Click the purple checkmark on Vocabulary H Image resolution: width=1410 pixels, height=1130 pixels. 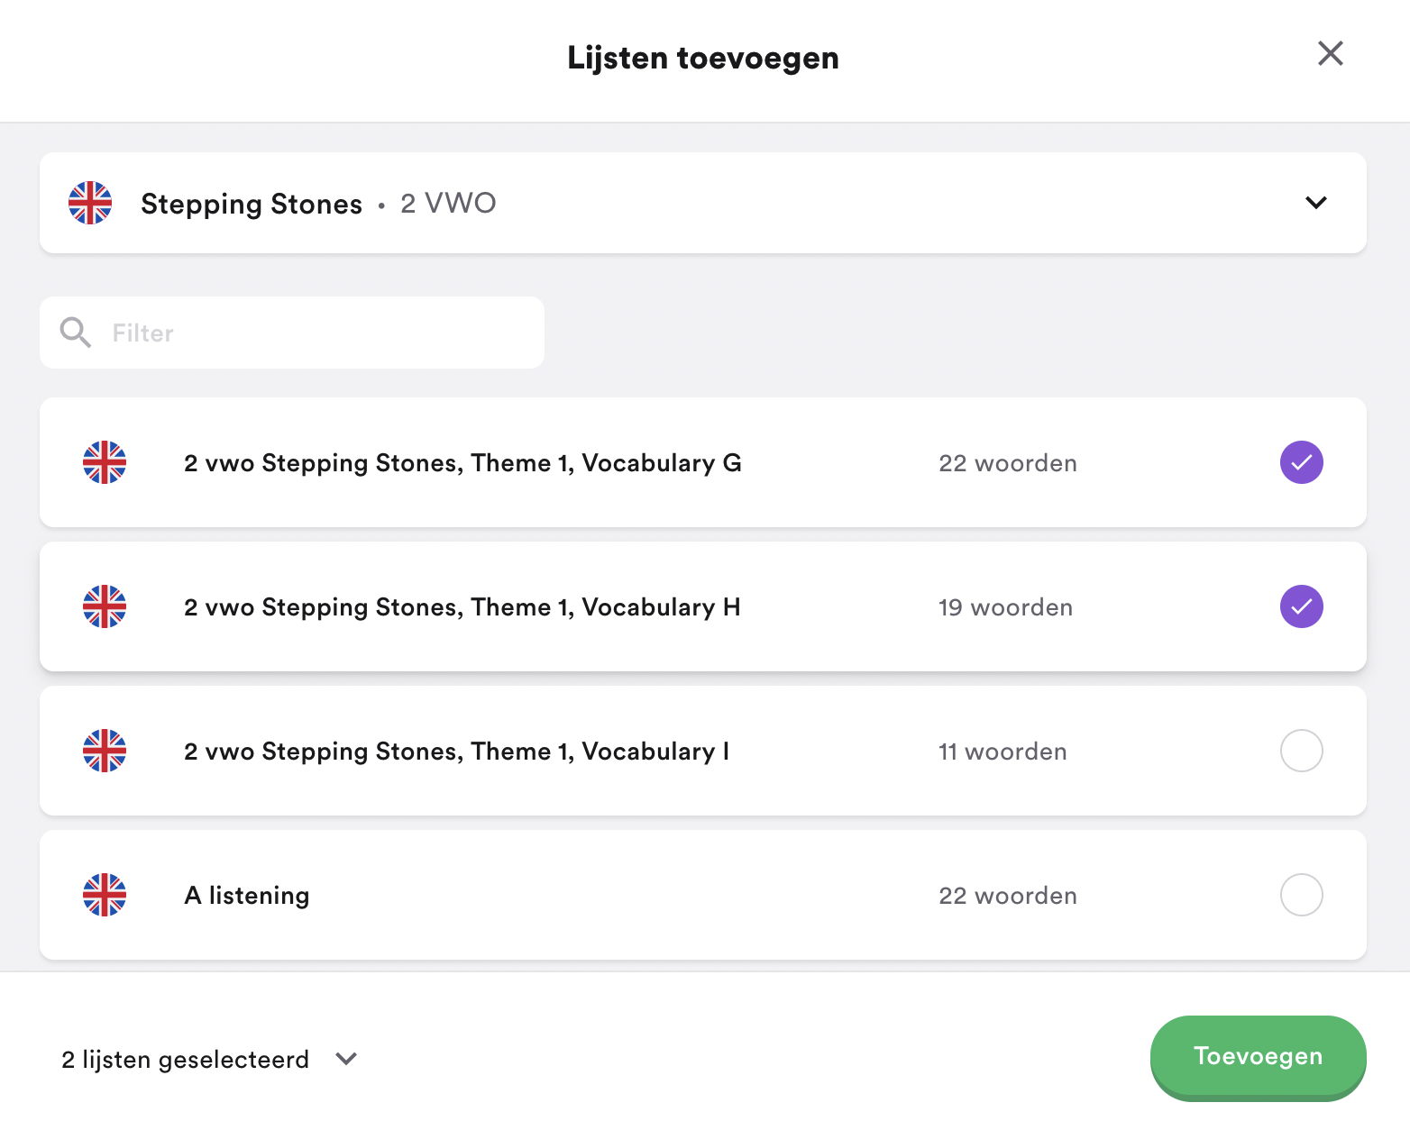1301,606
